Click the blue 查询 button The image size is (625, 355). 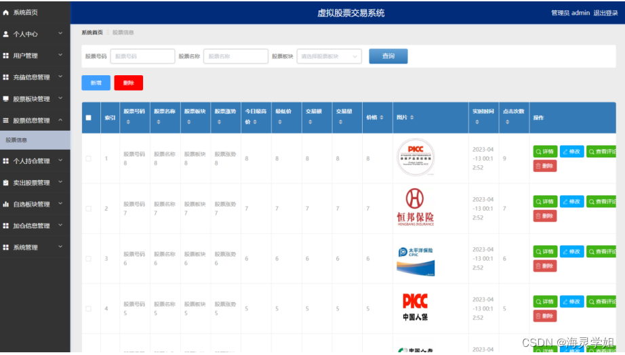(388, 56)
